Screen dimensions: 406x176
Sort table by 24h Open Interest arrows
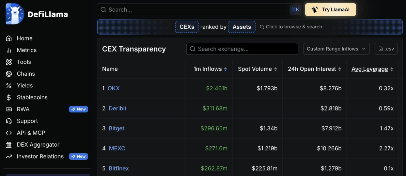[339, 69]
